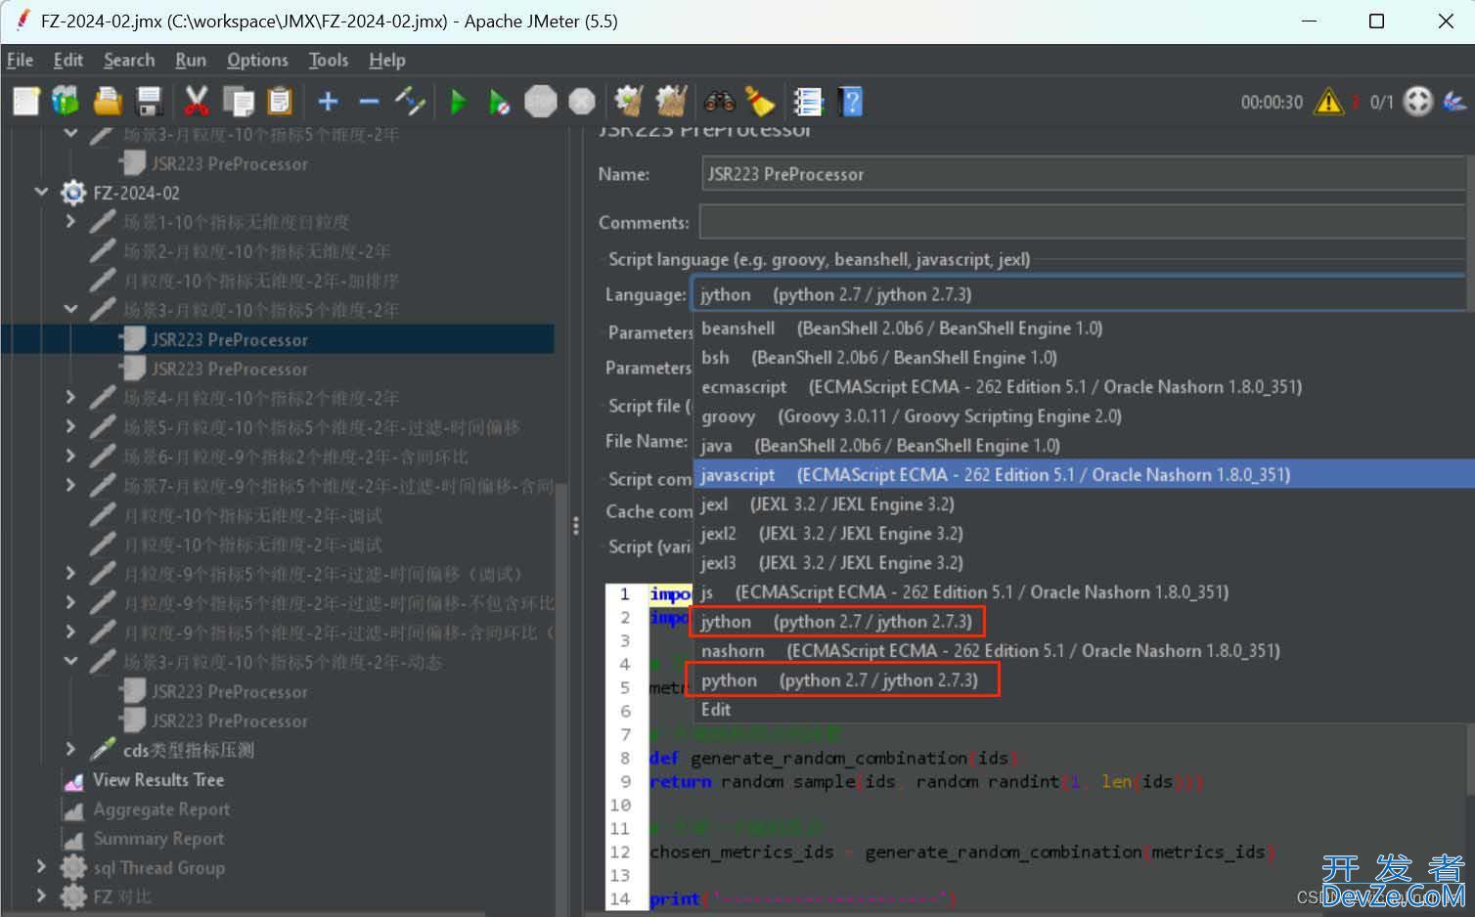Viewport: 1475px width, 917px height.
Task: Select jexl3 in the language list
Action: coord(1081,563)
